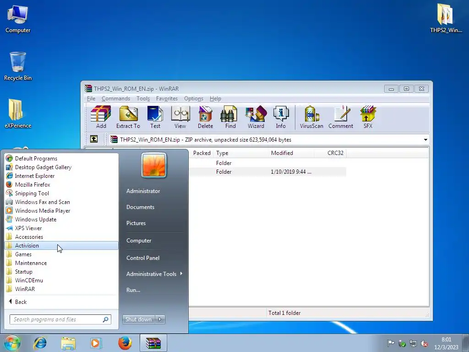Launch the Wizard tool
The height and width of the screenshot is (352, 469).
256,117
